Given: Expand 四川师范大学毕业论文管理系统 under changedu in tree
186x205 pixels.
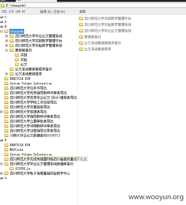Looking at the screenshot, I should 6,36.
